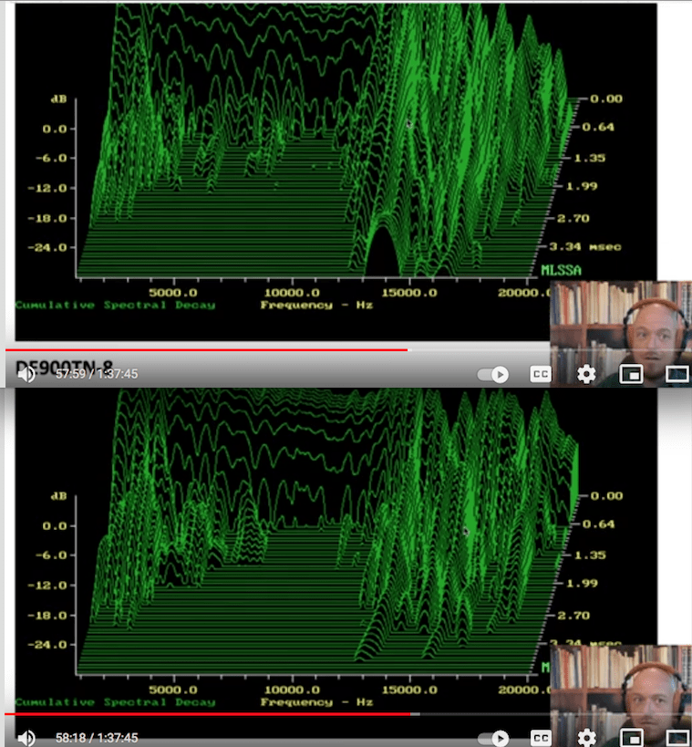
Task: Click 'Cumulative Spectral Decay' label in lower plot
Action: 115,702
